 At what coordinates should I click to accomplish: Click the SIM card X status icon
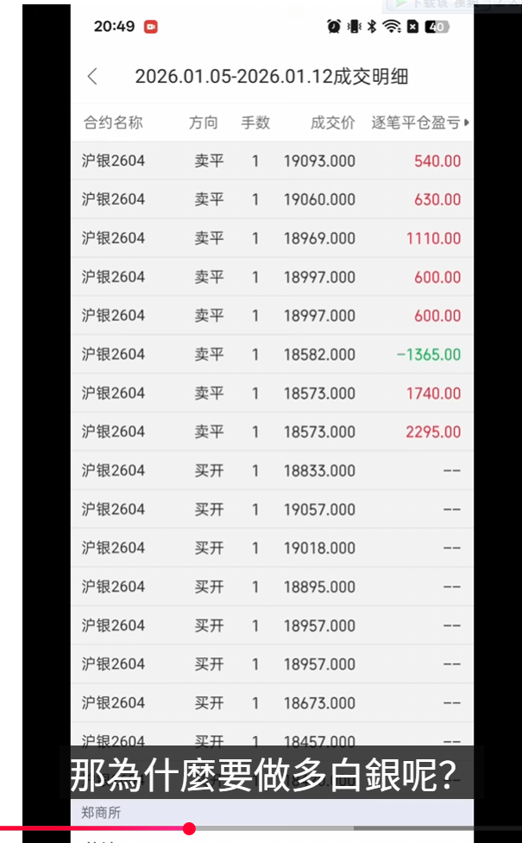click(412, 27)
